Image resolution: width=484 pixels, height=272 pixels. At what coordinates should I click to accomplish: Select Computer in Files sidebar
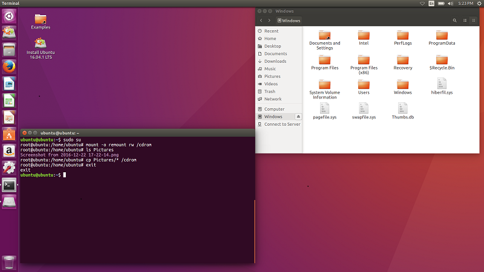point(279,109)
